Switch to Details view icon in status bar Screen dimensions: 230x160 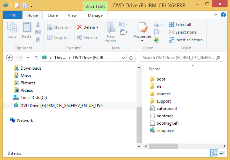[214, 153]
